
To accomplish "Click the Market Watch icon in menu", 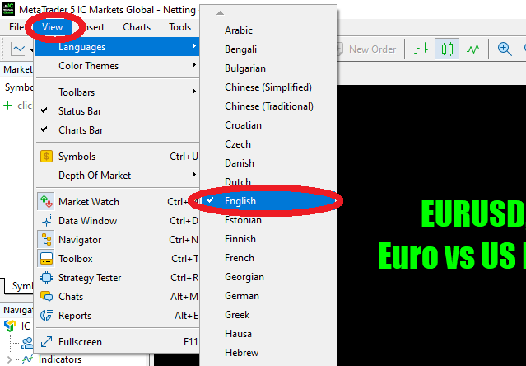I will pos(45,202).
